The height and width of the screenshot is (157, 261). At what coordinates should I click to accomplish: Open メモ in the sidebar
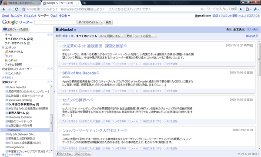pos(9,56)
